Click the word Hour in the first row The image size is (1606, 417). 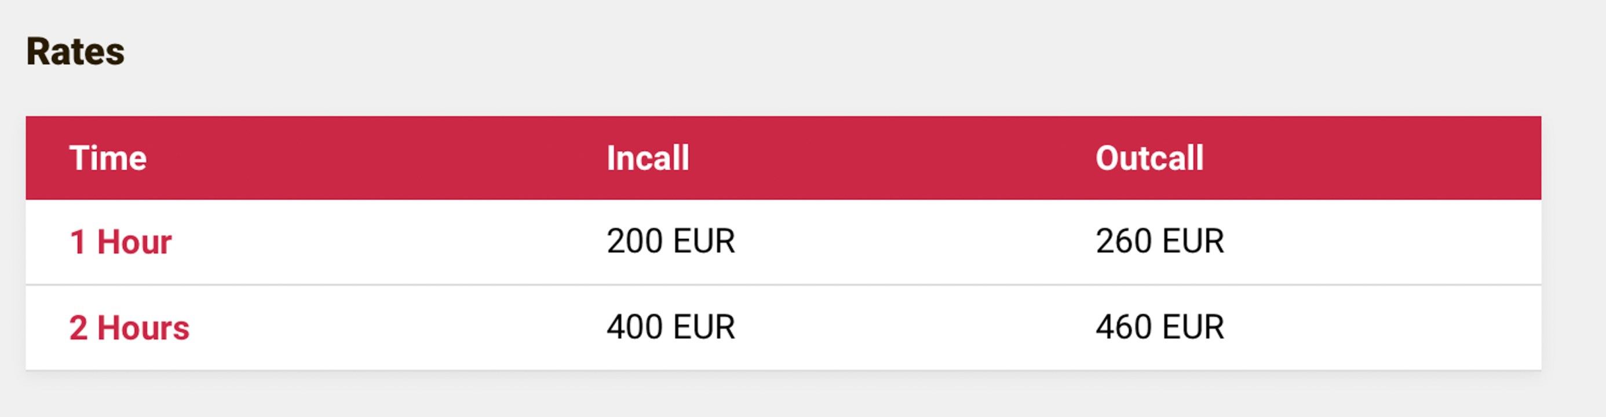click(134, 242)
